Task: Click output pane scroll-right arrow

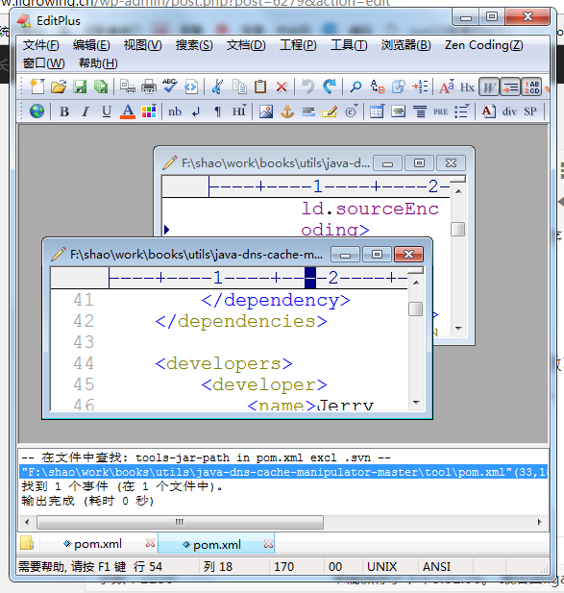Action: pyautogui.click(x=539, y=522)
